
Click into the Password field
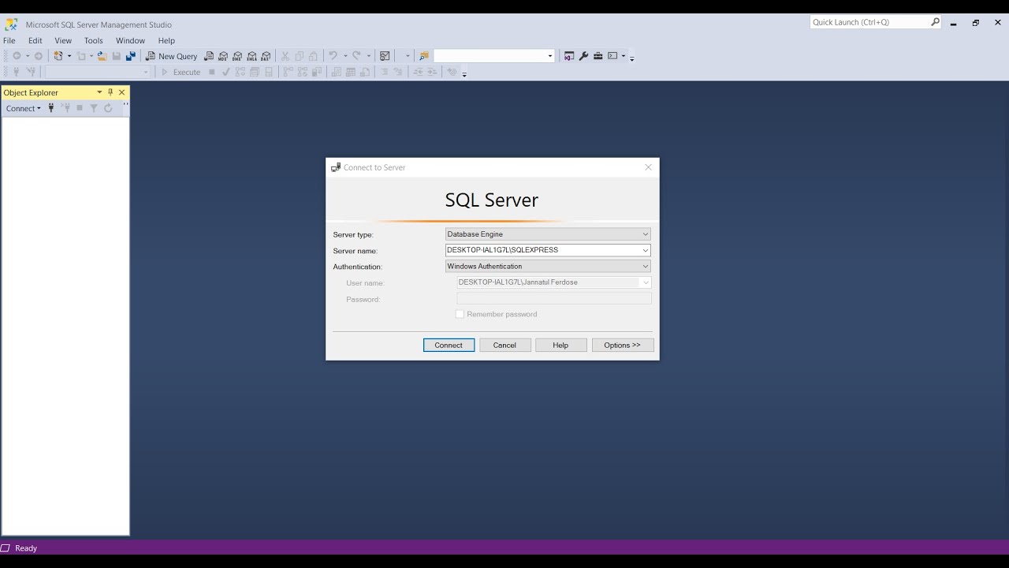click(x=554, y=299)
